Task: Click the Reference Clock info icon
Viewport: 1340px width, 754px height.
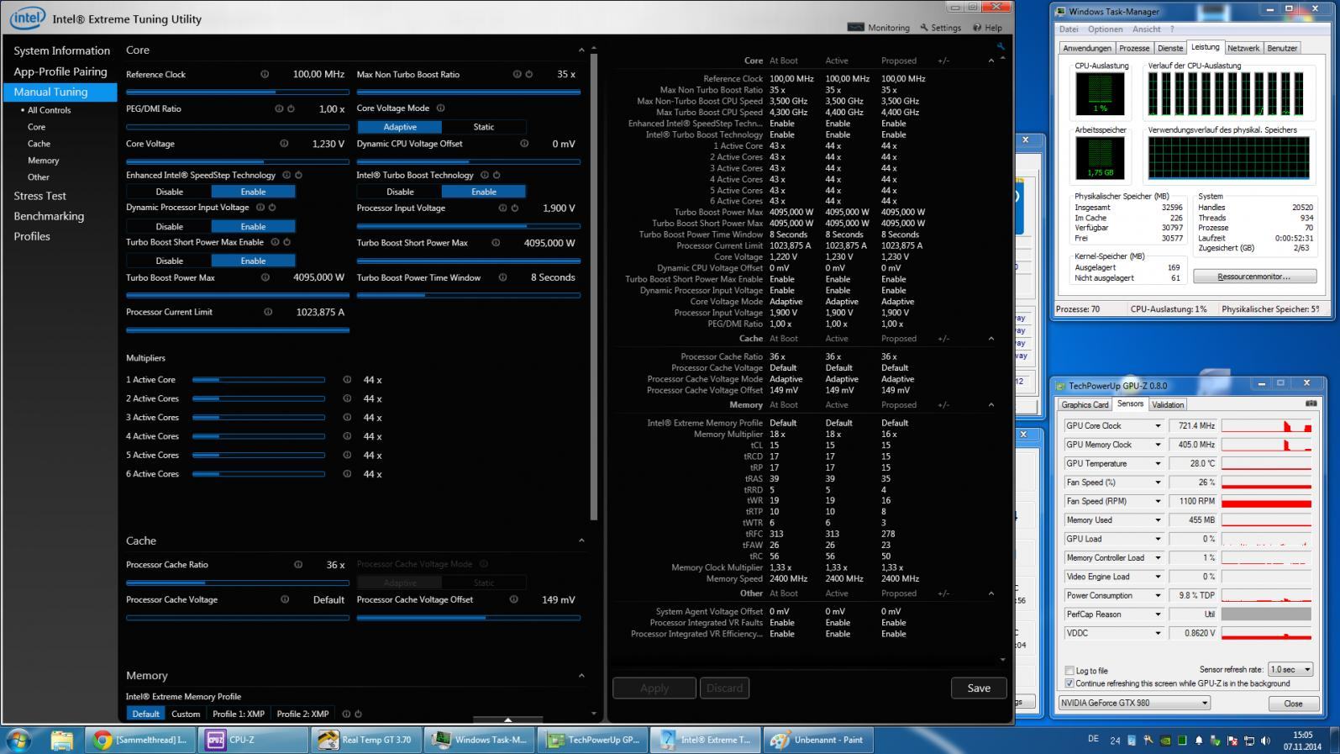Action: click(265, 74)
